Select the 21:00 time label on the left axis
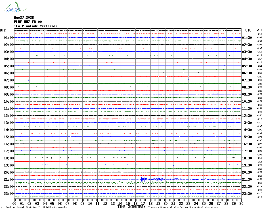The width and height of the screenshot is (264, 211). coord(9,180)
